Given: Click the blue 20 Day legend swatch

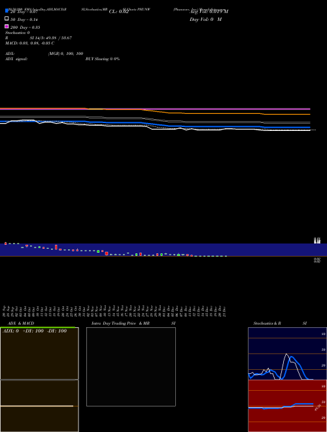Looking at the screenshot, I should click(x=7, y=10).
